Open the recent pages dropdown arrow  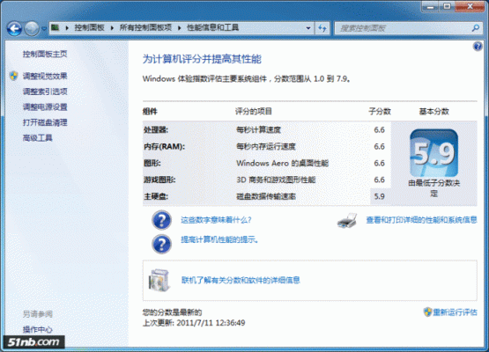click(x=44, y=29)
